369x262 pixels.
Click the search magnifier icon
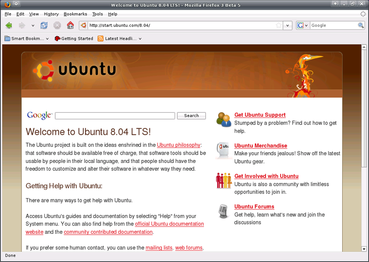pos(361,25)
